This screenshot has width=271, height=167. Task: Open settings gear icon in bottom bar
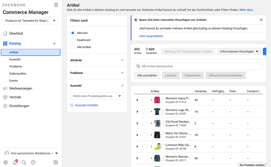pos(6,162)
